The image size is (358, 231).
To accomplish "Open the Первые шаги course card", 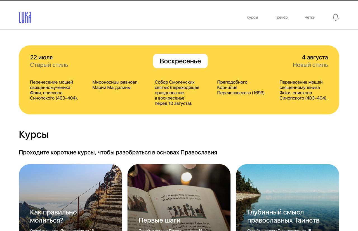I will [179, 197].
